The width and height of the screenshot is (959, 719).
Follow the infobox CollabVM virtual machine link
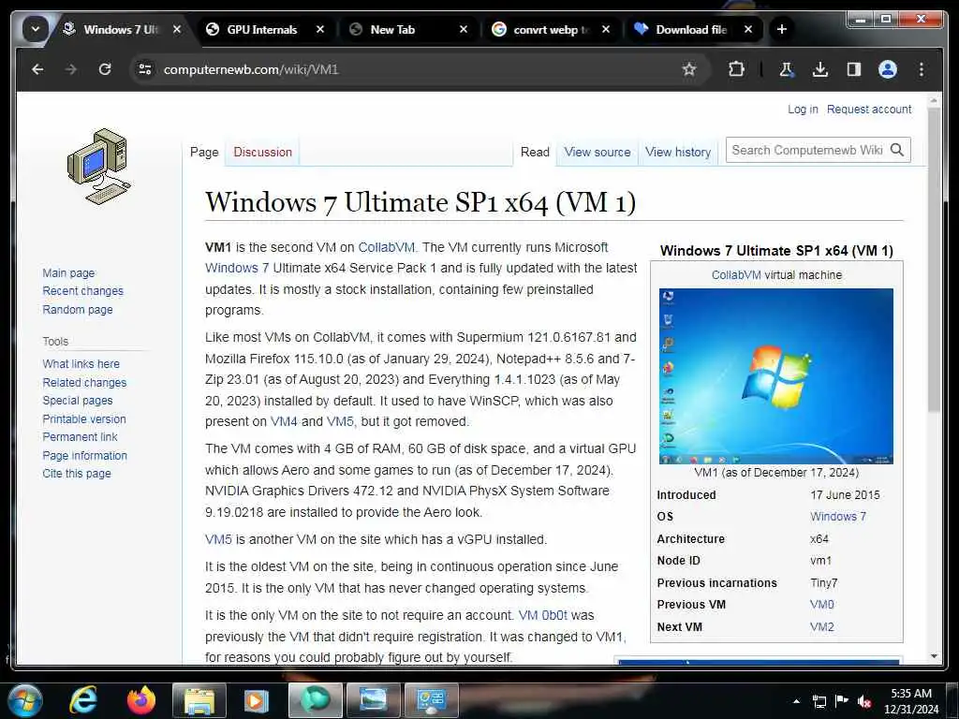[x=736, y=275]
